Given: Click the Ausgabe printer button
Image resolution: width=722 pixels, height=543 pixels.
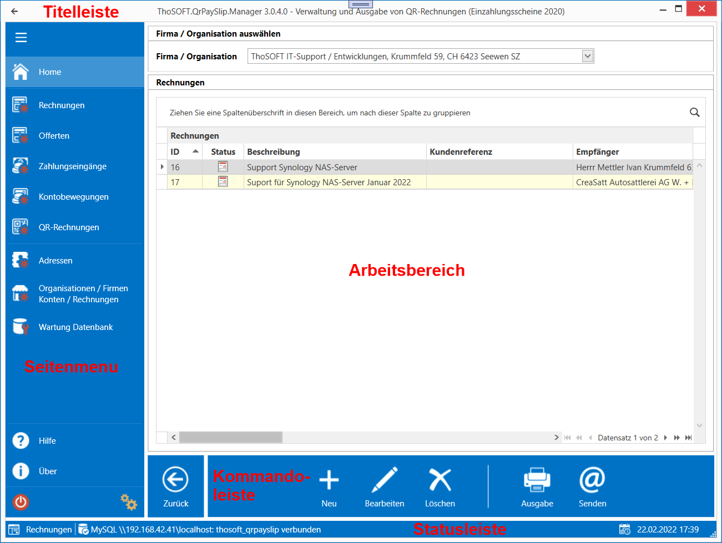Looking at the screenshot, I should click(x=537, y=486).
